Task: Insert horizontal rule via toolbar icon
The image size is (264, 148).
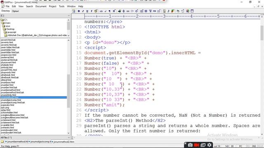Action: pyautogui.click(x=128, y=11)
